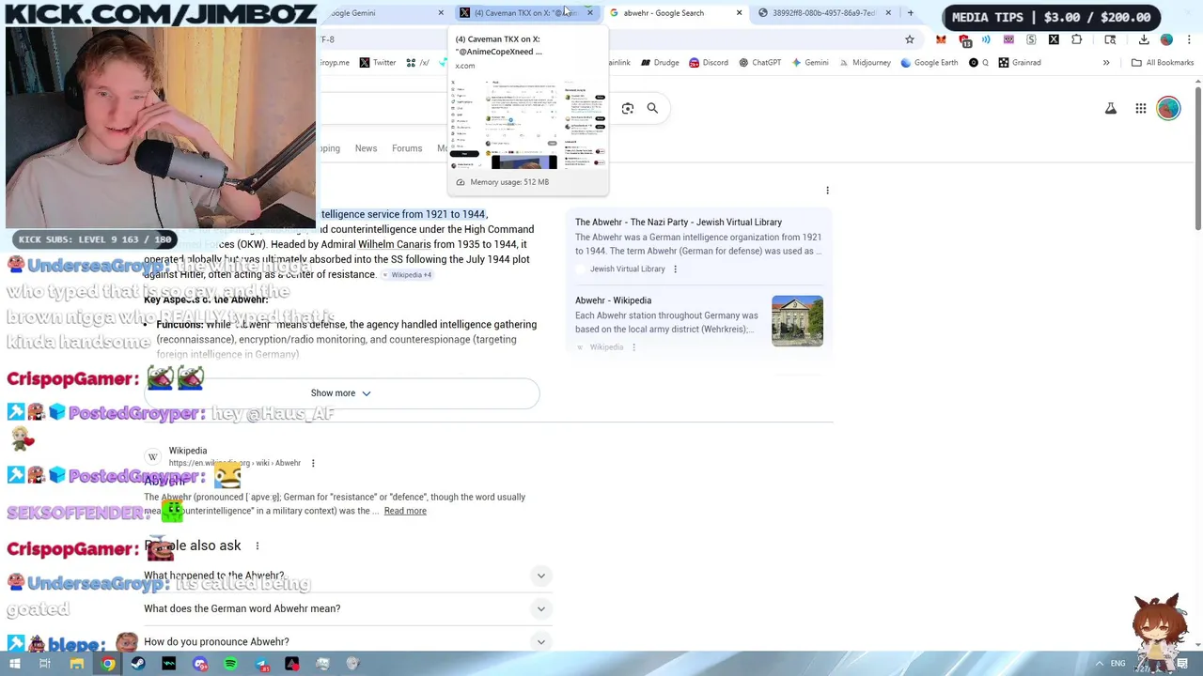This screenshot has width=1203, height=676.
Task: Open the 'Wikipedia +4' sources chip
Action: click(406, 275)
